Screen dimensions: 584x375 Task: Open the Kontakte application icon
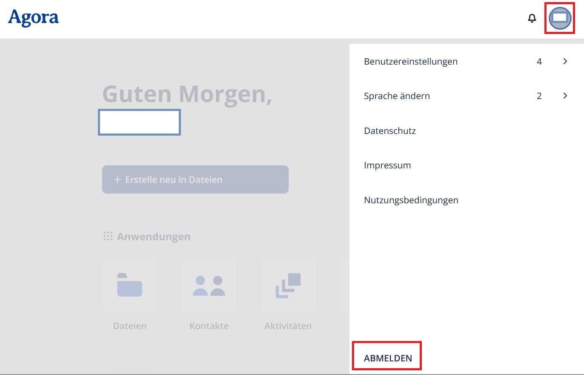tap(209, 285)
